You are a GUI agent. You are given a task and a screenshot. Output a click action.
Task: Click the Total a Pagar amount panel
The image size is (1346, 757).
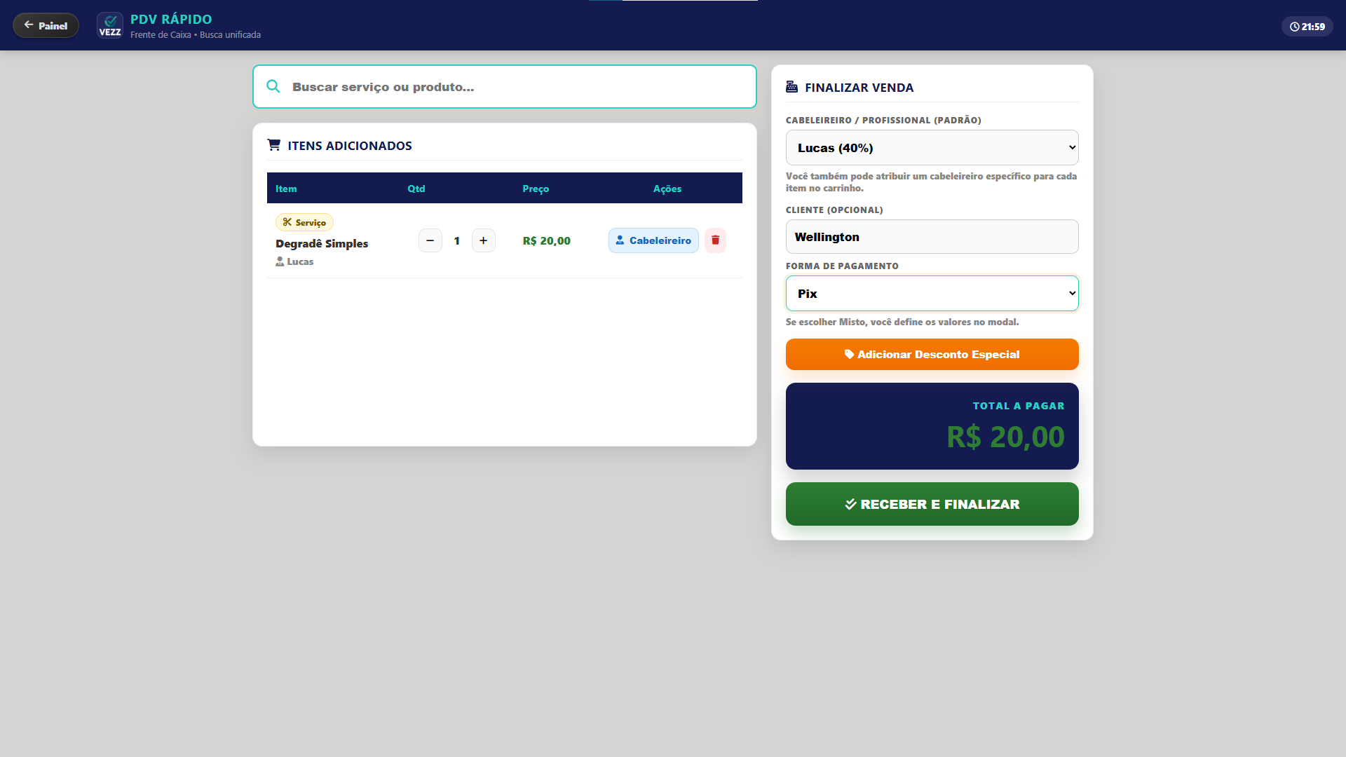point(932,426)
